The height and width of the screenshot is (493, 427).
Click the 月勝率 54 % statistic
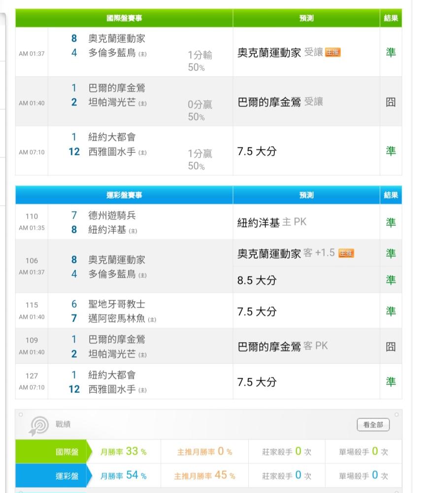124,475
